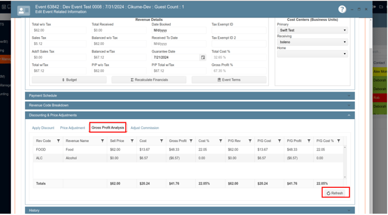The height and width of the screenshot is (215, 388).
Task: Click the Add'l Sales Tax field
Action: pyautogui.click(x=59, y=57)
